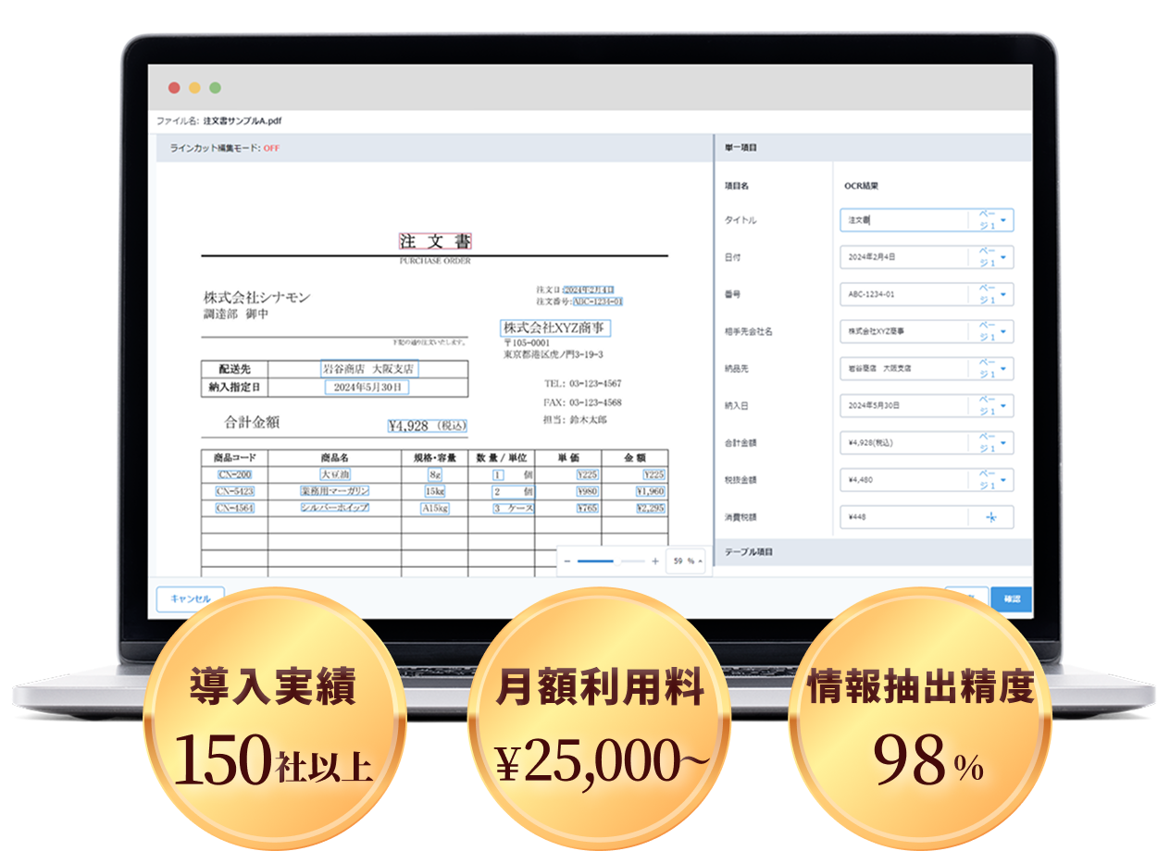Click the zoom slider track
1170x851 pixels.
coord(611,561)
